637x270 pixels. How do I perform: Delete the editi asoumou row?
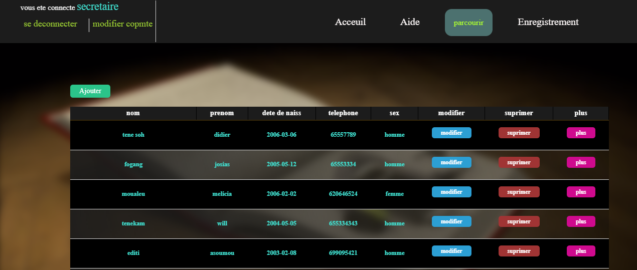pyautogui.click(x=519, y=251)
